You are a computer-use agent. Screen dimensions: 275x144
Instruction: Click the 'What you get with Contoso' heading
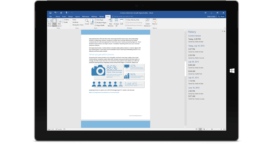click(x=101, y=55)
